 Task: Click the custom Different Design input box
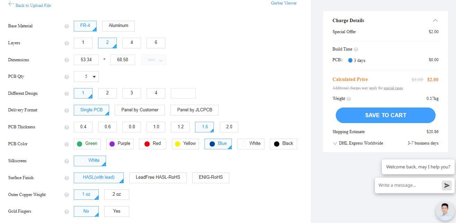pos(183,93)
